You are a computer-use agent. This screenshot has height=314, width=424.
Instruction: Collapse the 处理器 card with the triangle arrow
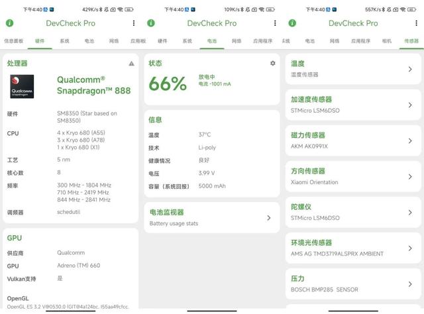point(131,64)
